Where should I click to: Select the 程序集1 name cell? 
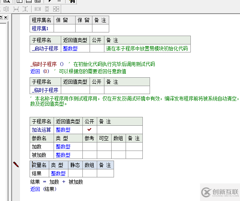[42, 28]
